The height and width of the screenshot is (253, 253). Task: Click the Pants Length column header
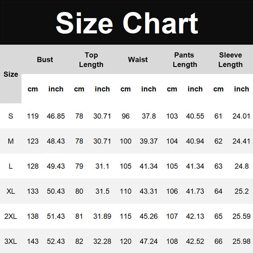(184, 60)
